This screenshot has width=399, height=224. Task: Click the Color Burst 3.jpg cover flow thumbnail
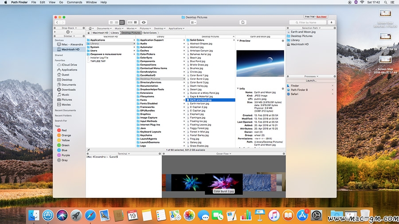[224, 184]
